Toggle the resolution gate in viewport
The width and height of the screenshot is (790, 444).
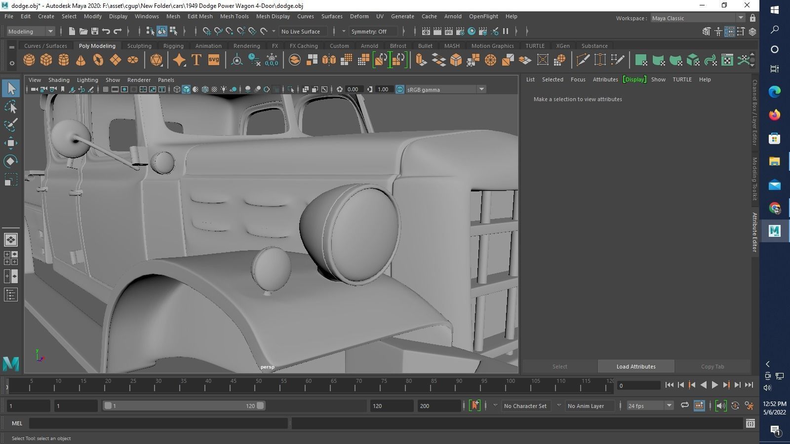(124, 89)
